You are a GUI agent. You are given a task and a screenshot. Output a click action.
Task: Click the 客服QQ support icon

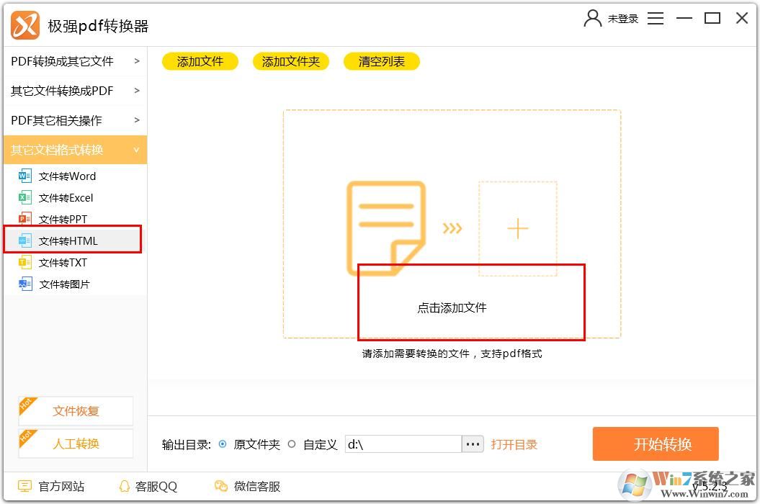[124, 486]
